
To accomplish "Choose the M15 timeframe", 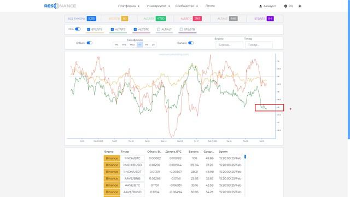I will click(x=124, y=45).
